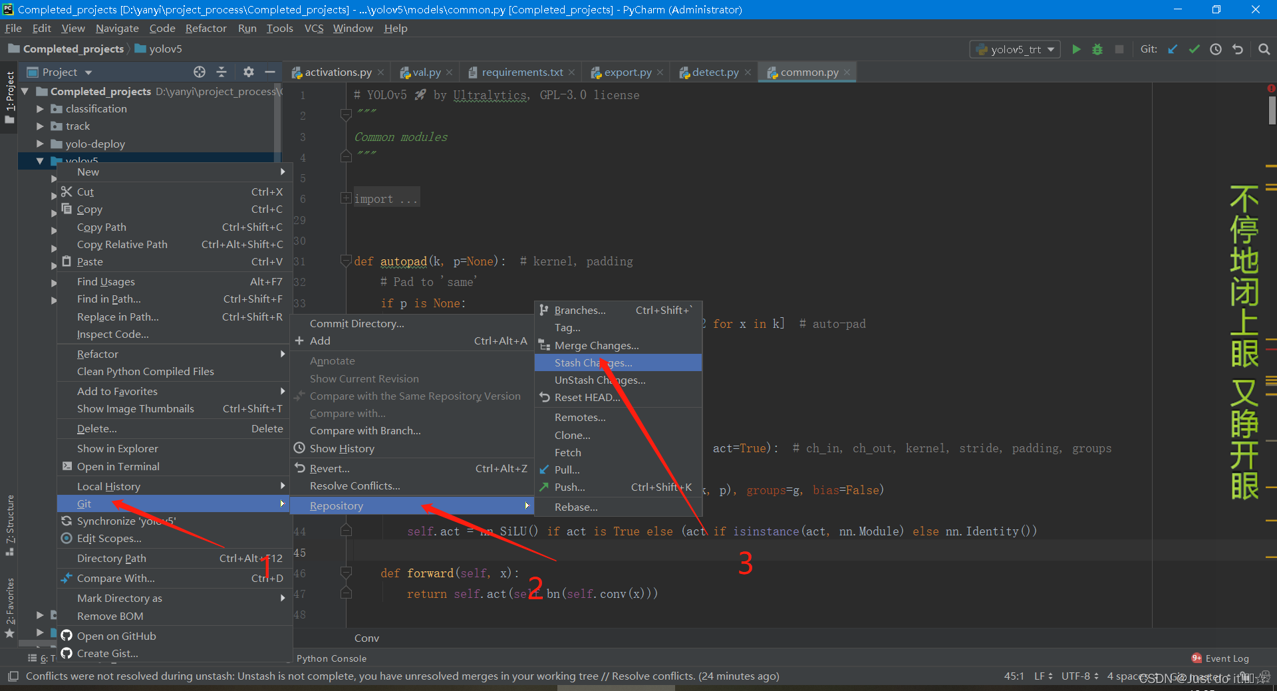The height and width of the screenshot is (691, 1277).
Task: Open Search Everywhere magnifier icon
Action: [1264, 49]
